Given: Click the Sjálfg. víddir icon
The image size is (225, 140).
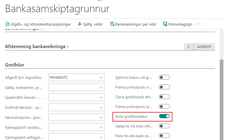Looking at the screenshot, I should pyautogui.click(x=80, y=24).
